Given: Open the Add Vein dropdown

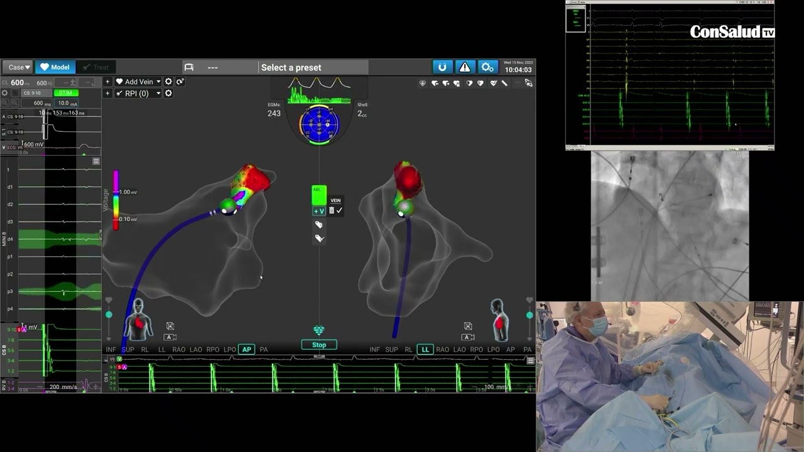Looking at the screenshot, I should tap(138, 82).
